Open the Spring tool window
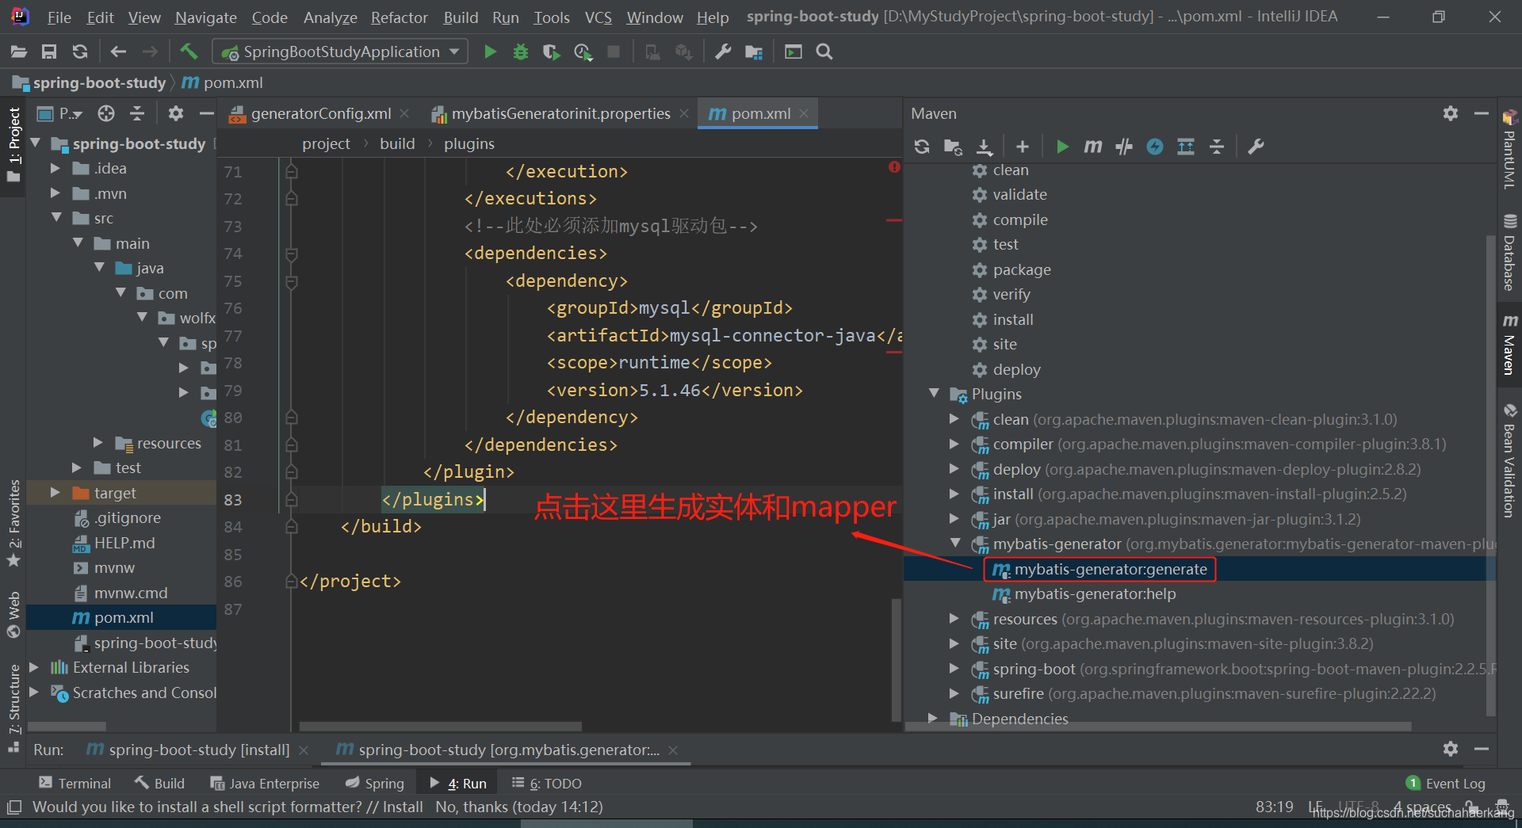The image size is (1522, 828). coord(375,783)
